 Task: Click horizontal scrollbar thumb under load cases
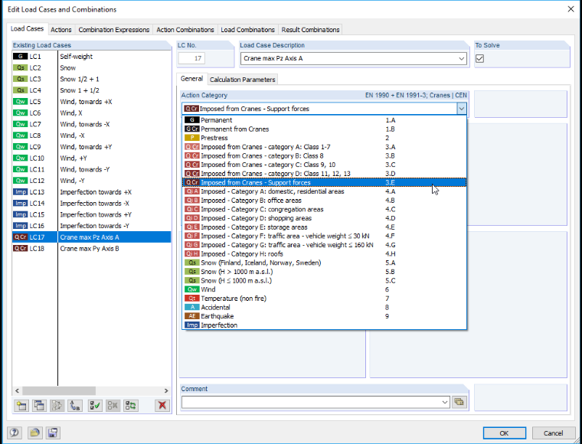tap(59, 390)
